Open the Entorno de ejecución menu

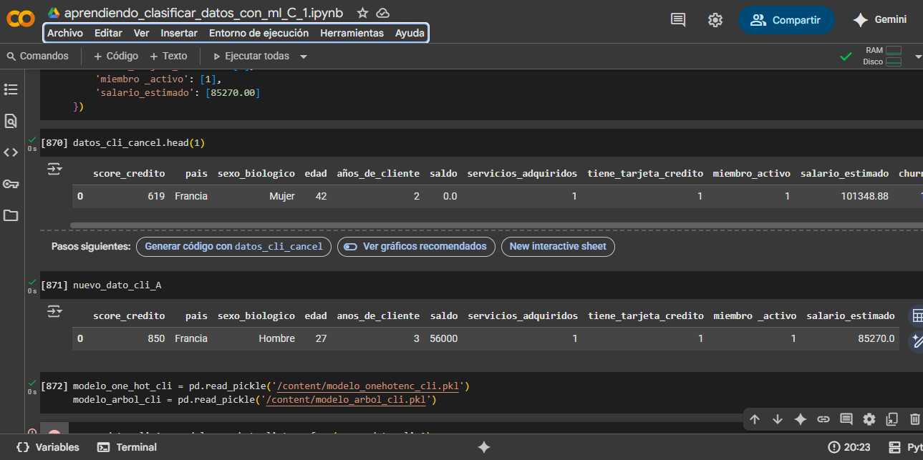point(259,33)
